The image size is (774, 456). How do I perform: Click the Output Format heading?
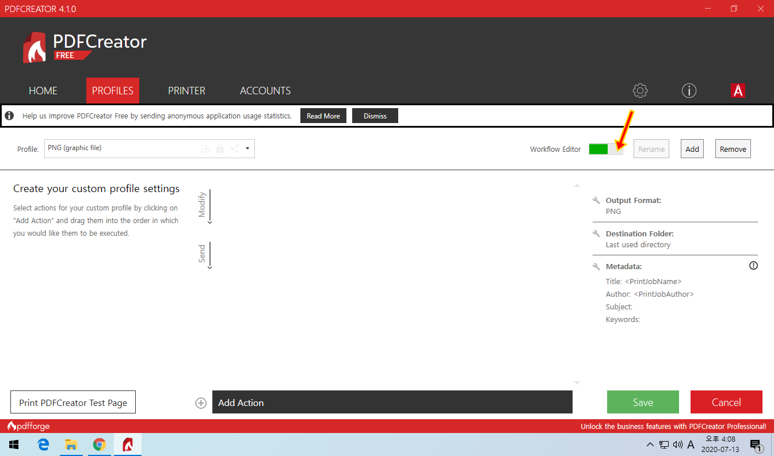(x=634, y=201)
